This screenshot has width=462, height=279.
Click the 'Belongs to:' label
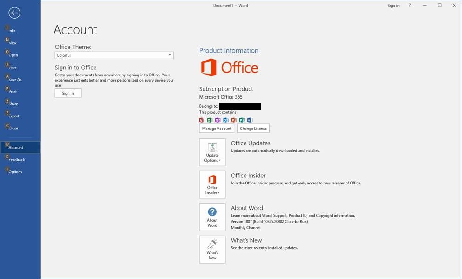(209, 106)
